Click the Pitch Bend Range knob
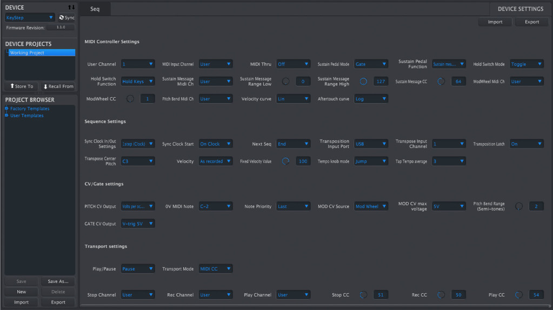Viewport: 553px width, 310px height. [x=519, y=206]
